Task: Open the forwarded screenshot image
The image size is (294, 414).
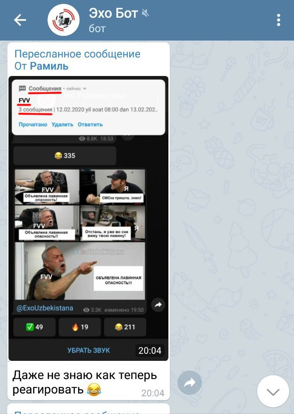Action: pyautogui.click(x=88, y=218)
